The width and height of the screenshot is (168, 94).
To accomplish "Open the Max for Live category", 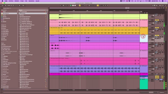I will pyautogui.click(x=6, y=35).
